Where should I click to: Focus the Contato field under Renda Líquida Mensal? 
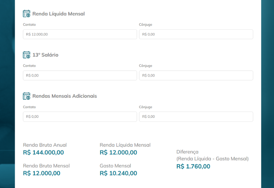(80, 34)
